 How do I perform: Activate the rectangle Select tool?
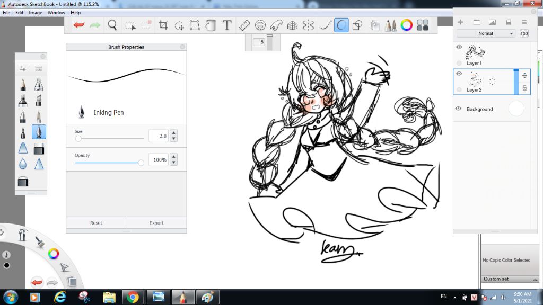pyautogui.click(x=130, y=25)
